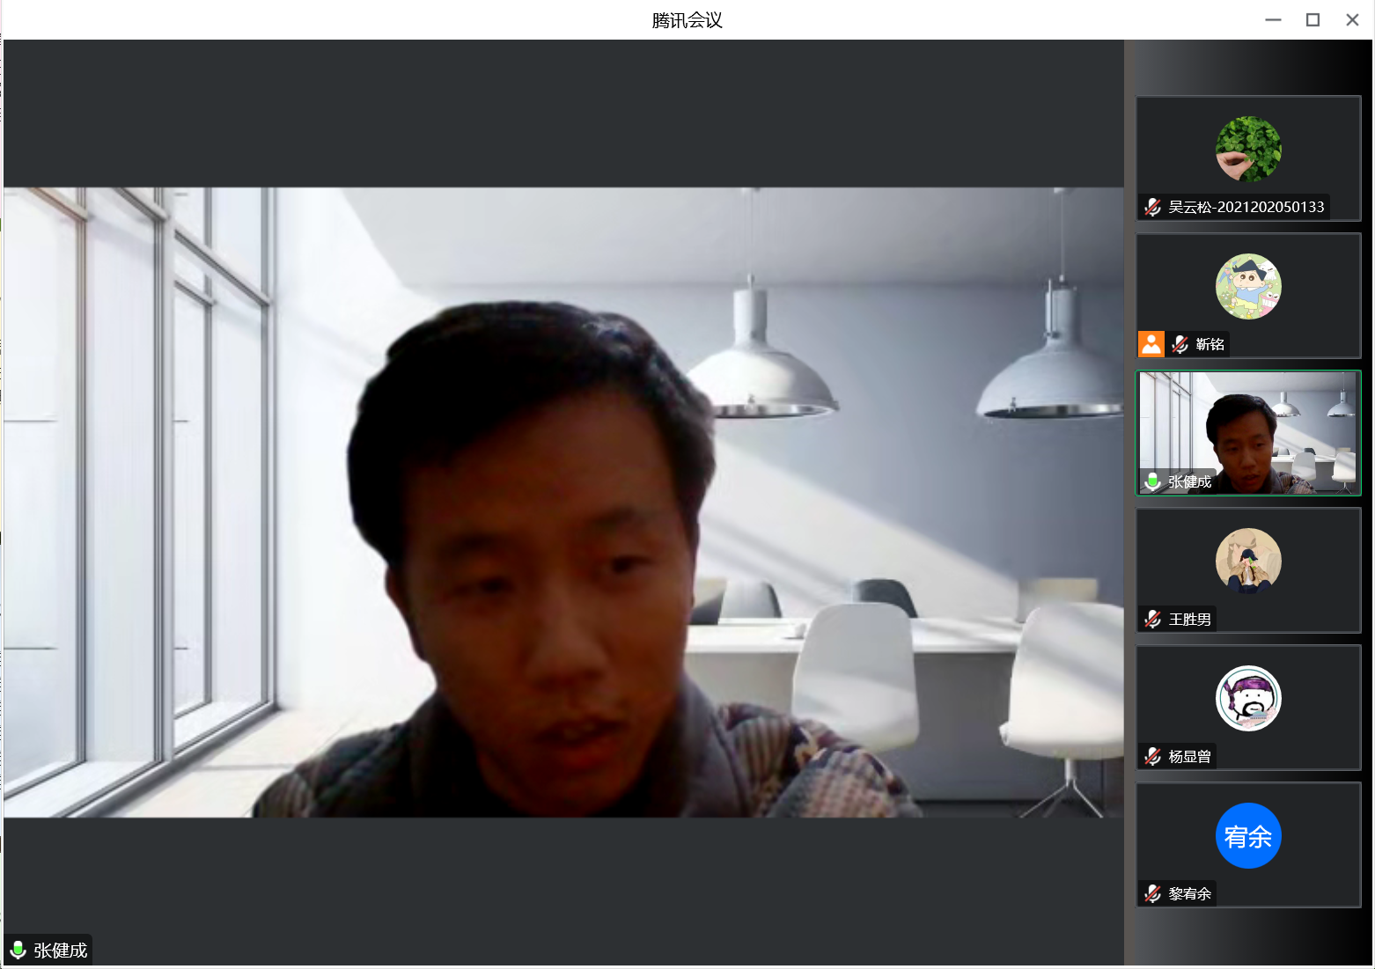Click the muted mic icon beside 黎有余

(1152, 894)
